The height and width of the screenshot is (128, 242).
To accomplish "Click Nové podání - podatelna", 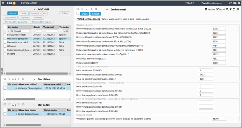I will click(16, 22).
